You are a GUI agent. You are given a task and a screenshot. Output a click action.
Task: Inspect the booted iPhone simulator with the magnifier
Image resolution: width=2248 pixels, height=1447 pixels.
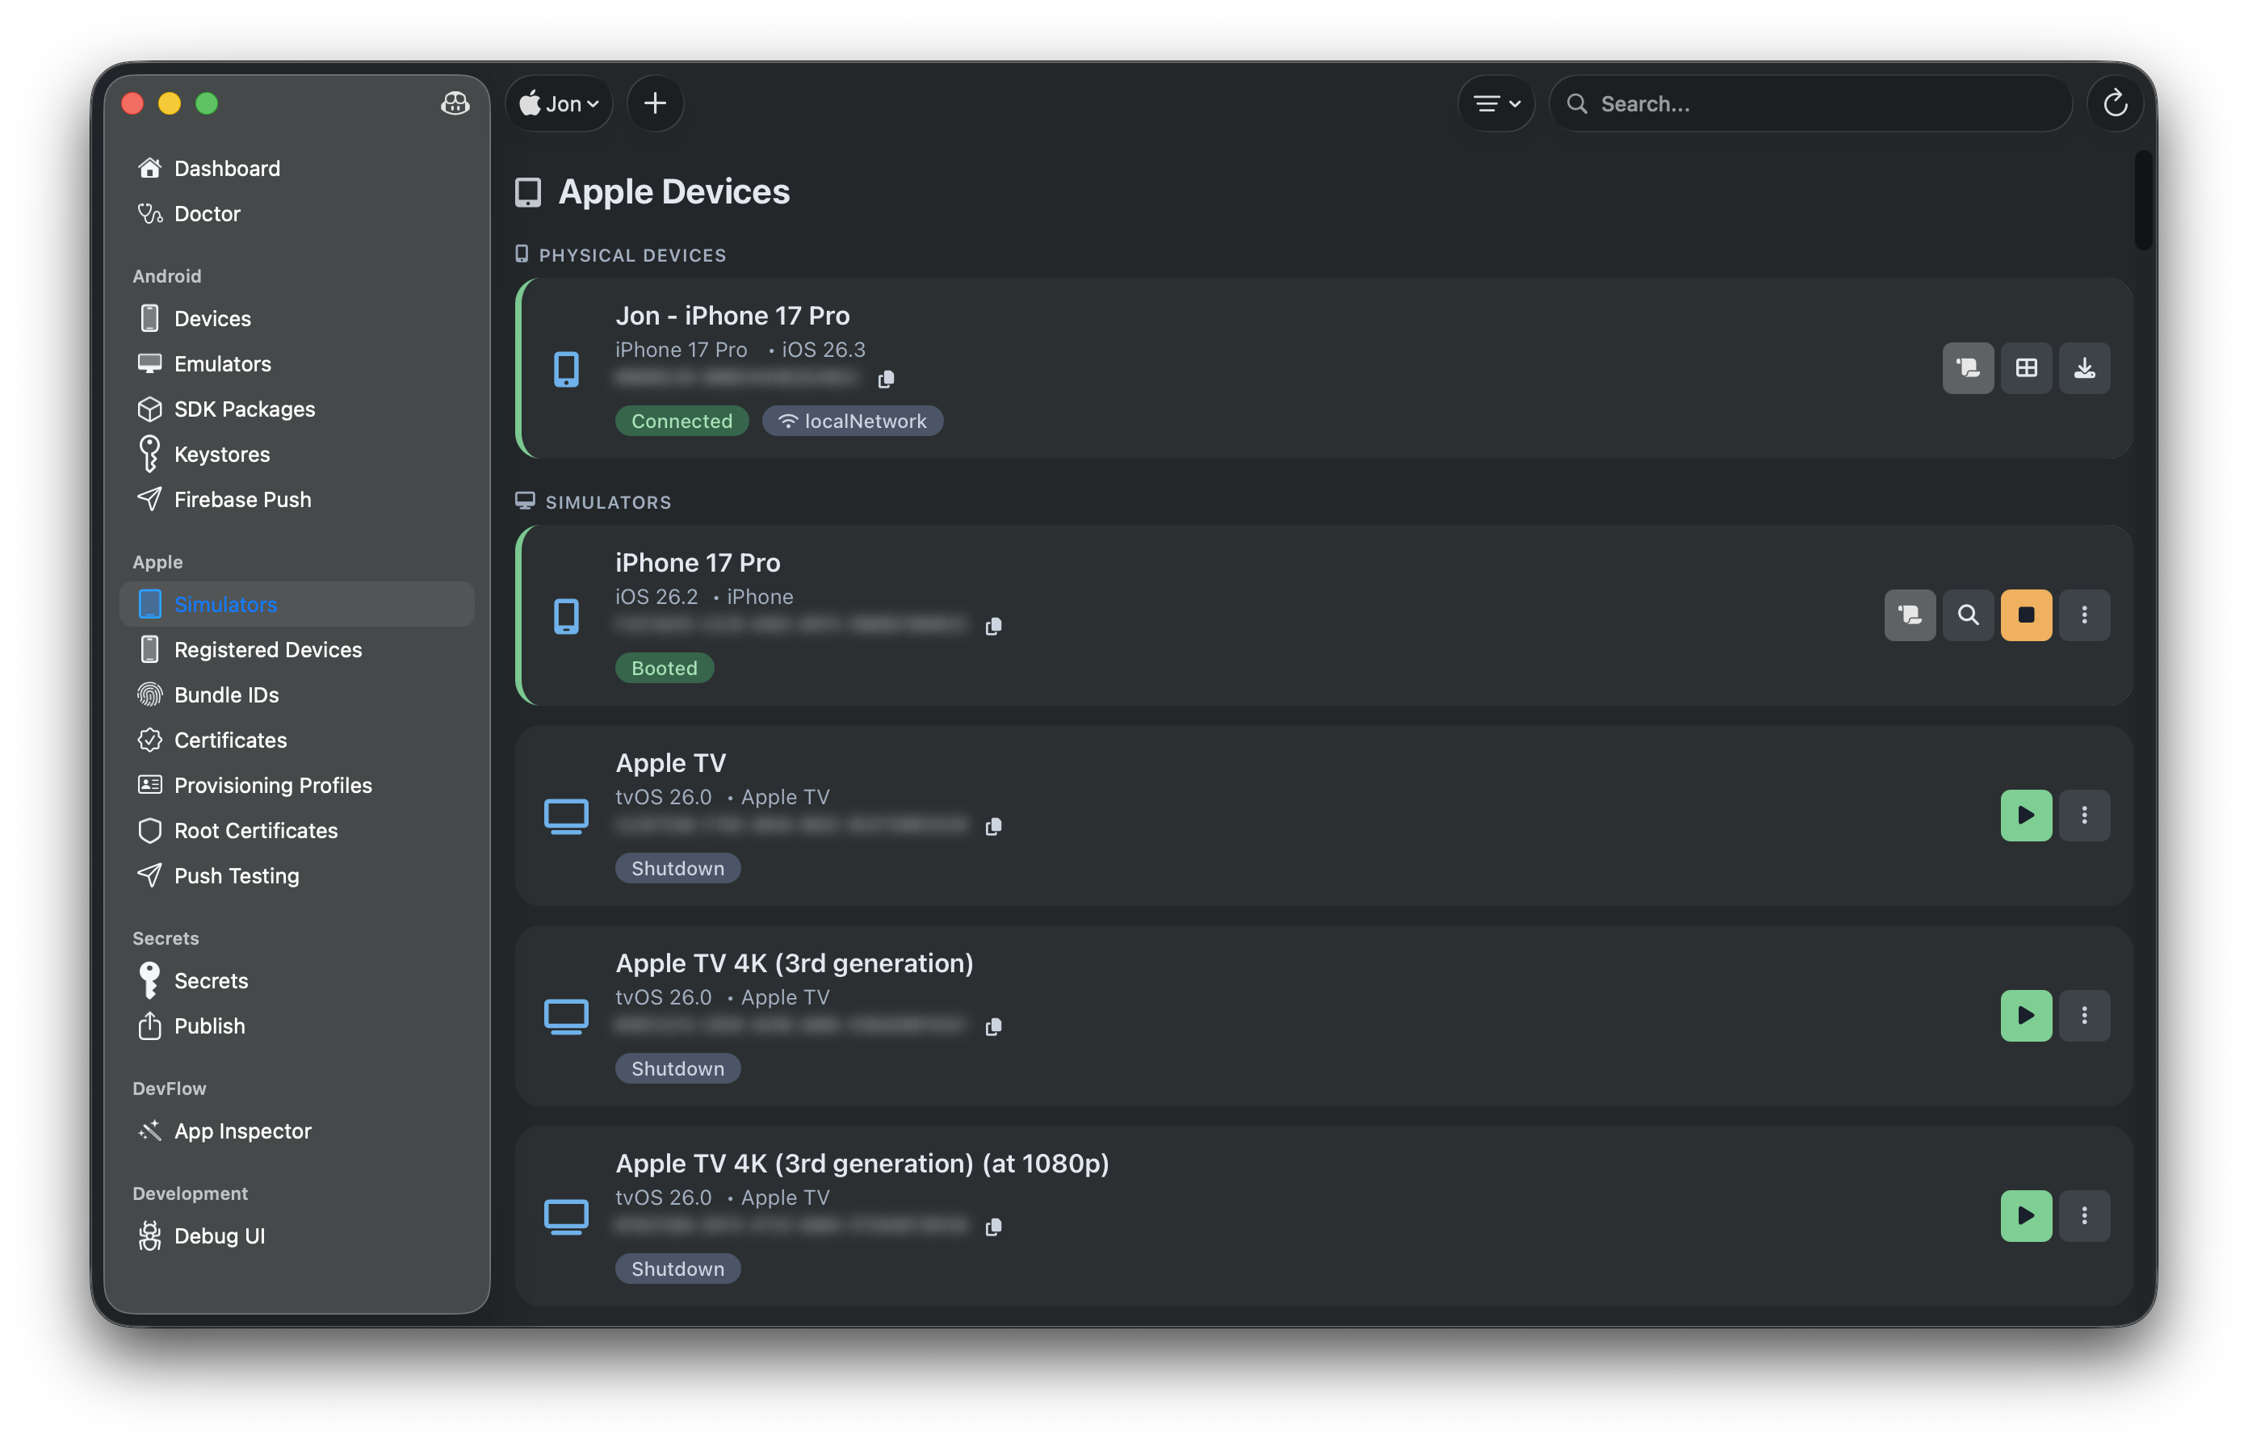(1968, 614)
